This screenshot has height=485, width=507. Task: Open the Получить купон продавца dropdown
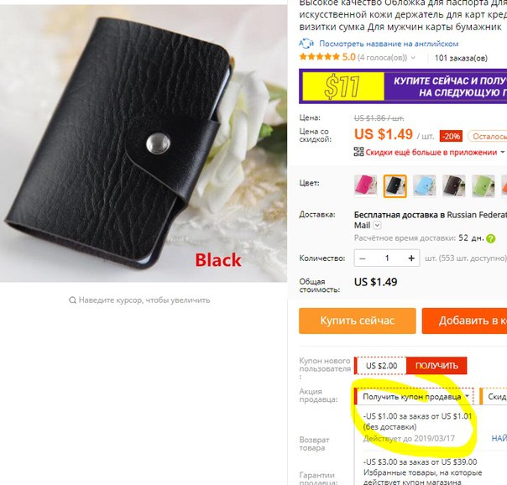pyautogui.click(x=414, y=396)
